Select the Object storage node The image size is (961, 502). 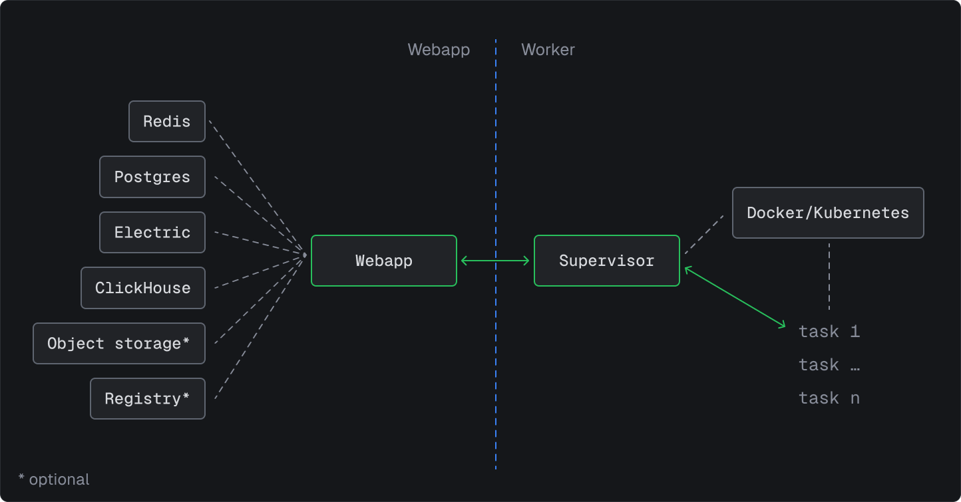[x=118, y=343]
